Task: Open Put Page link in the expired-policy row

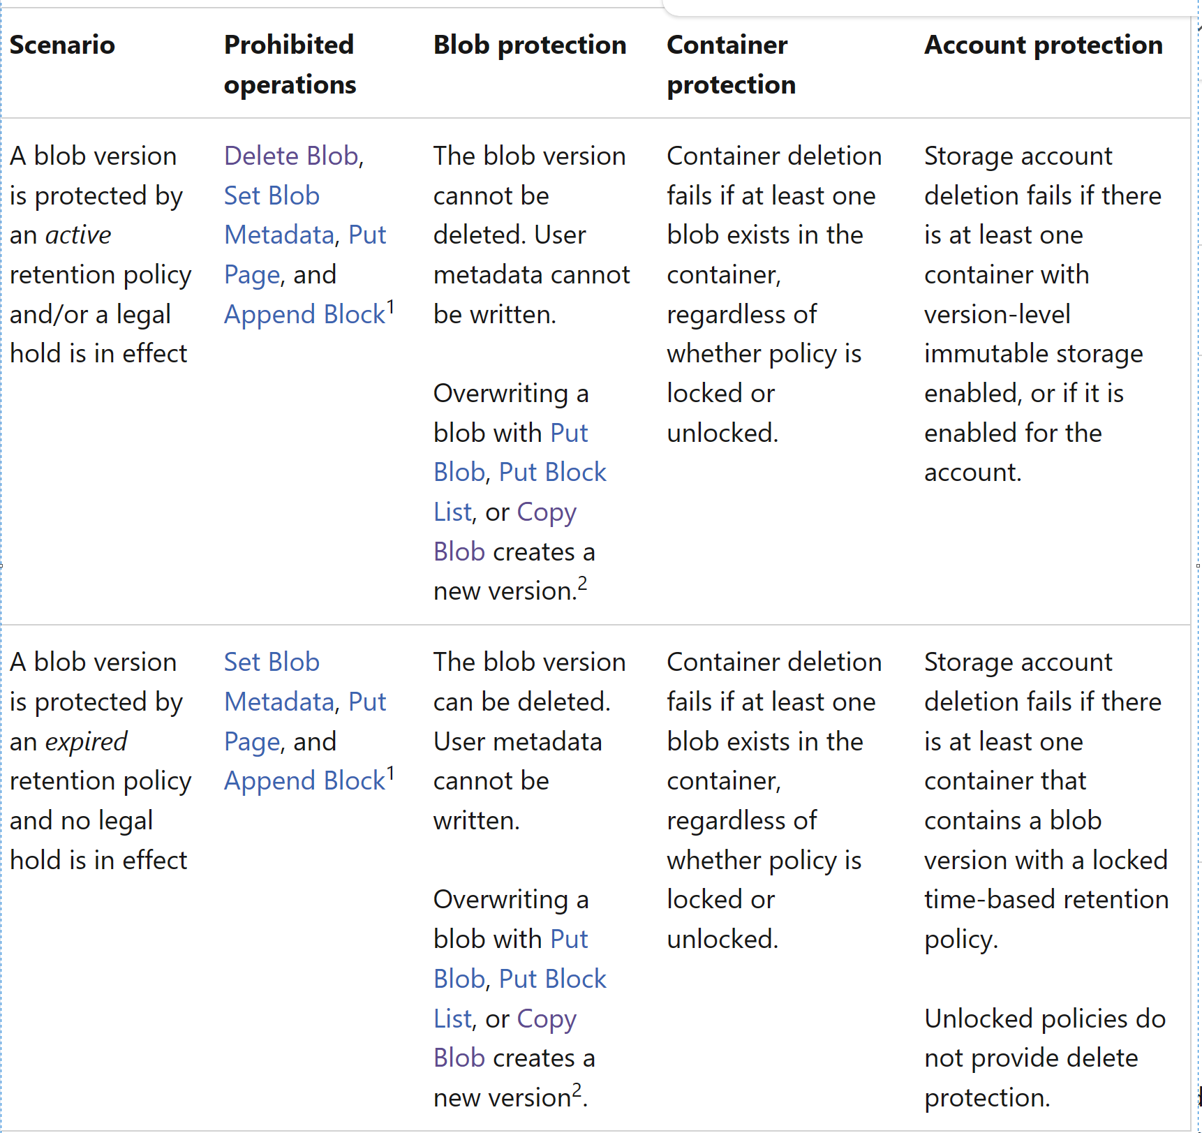Action: (366, 702)
